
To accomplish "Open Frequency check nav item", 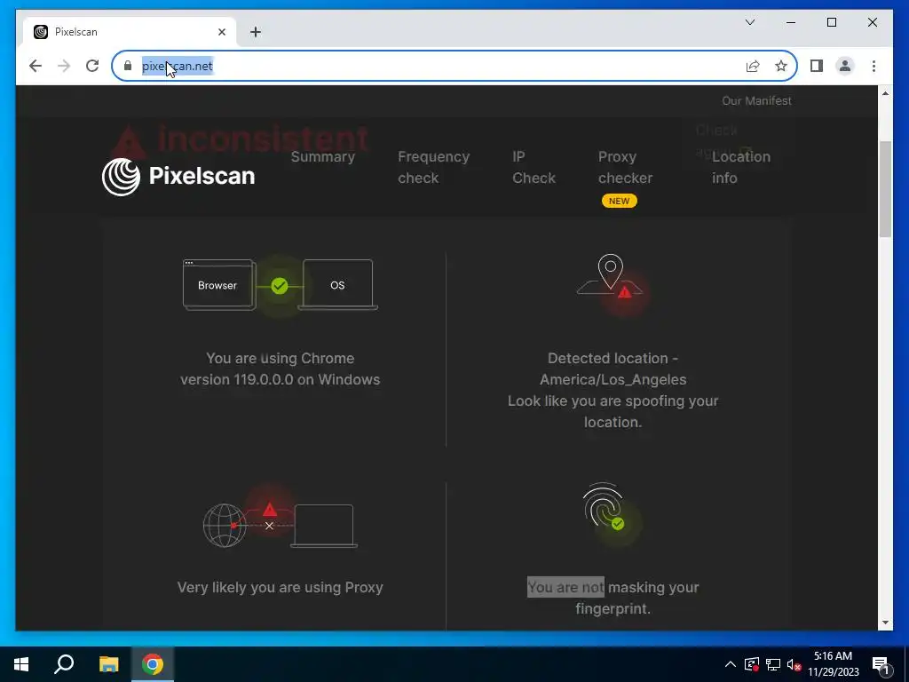I will click(433, 167).
